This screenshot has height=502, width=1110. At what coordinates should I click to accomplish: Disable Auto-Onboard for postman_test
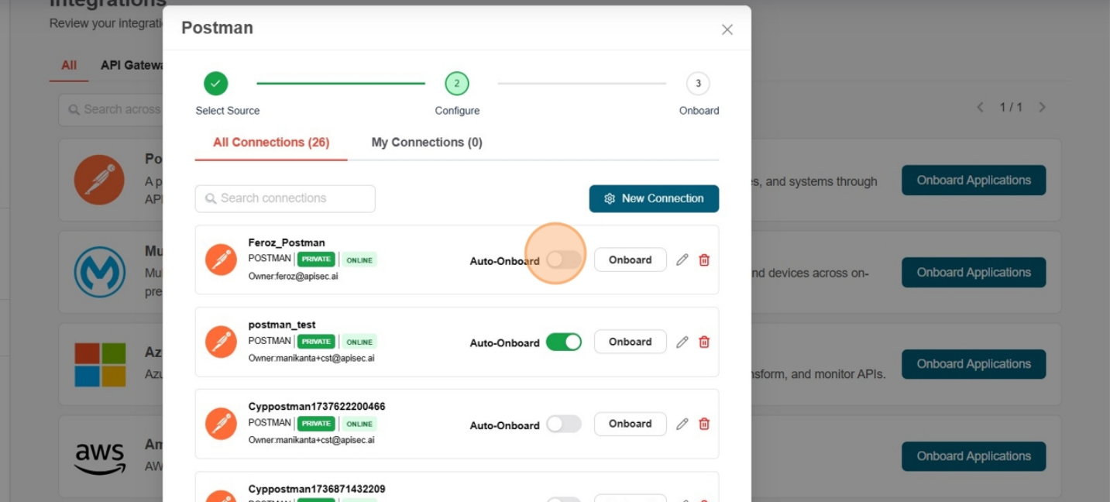click(563, 342)
